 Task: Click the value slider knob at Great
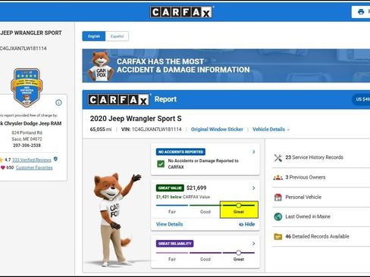click(238, 205)
